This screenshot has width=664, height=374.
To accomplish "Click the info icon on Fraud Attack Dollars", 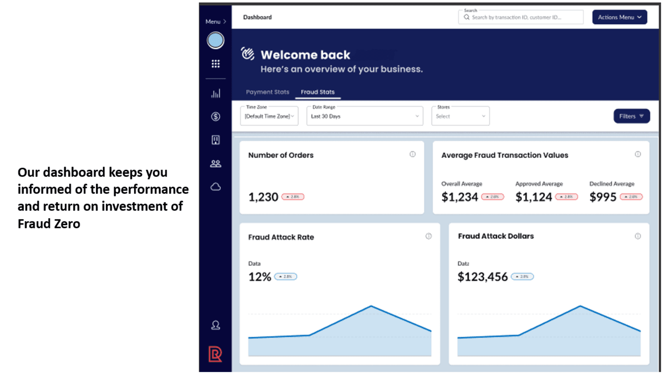I will [638, 236].
